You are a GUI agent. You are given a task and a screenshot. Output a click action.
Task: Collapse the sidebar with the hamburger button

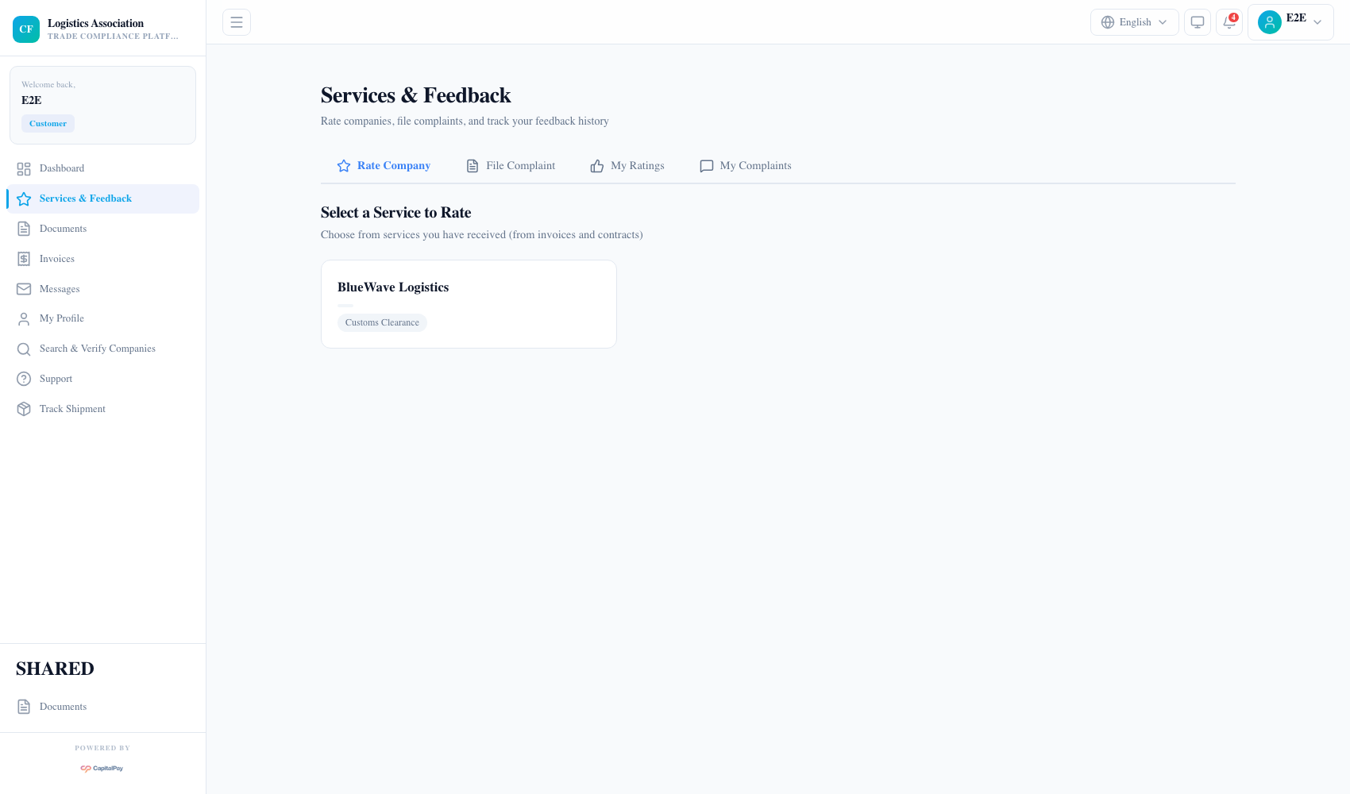coord(236,22)
